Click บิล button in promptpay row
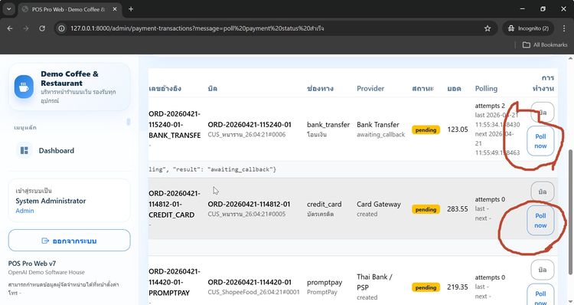This screenshot has height=305, width=574. [x=542, y=270]
